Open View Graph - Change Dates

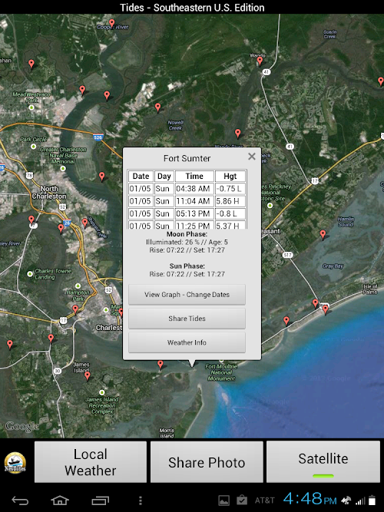tap(187, 295)
